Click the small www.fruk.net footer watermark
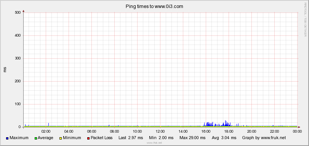 pos(154,143)
